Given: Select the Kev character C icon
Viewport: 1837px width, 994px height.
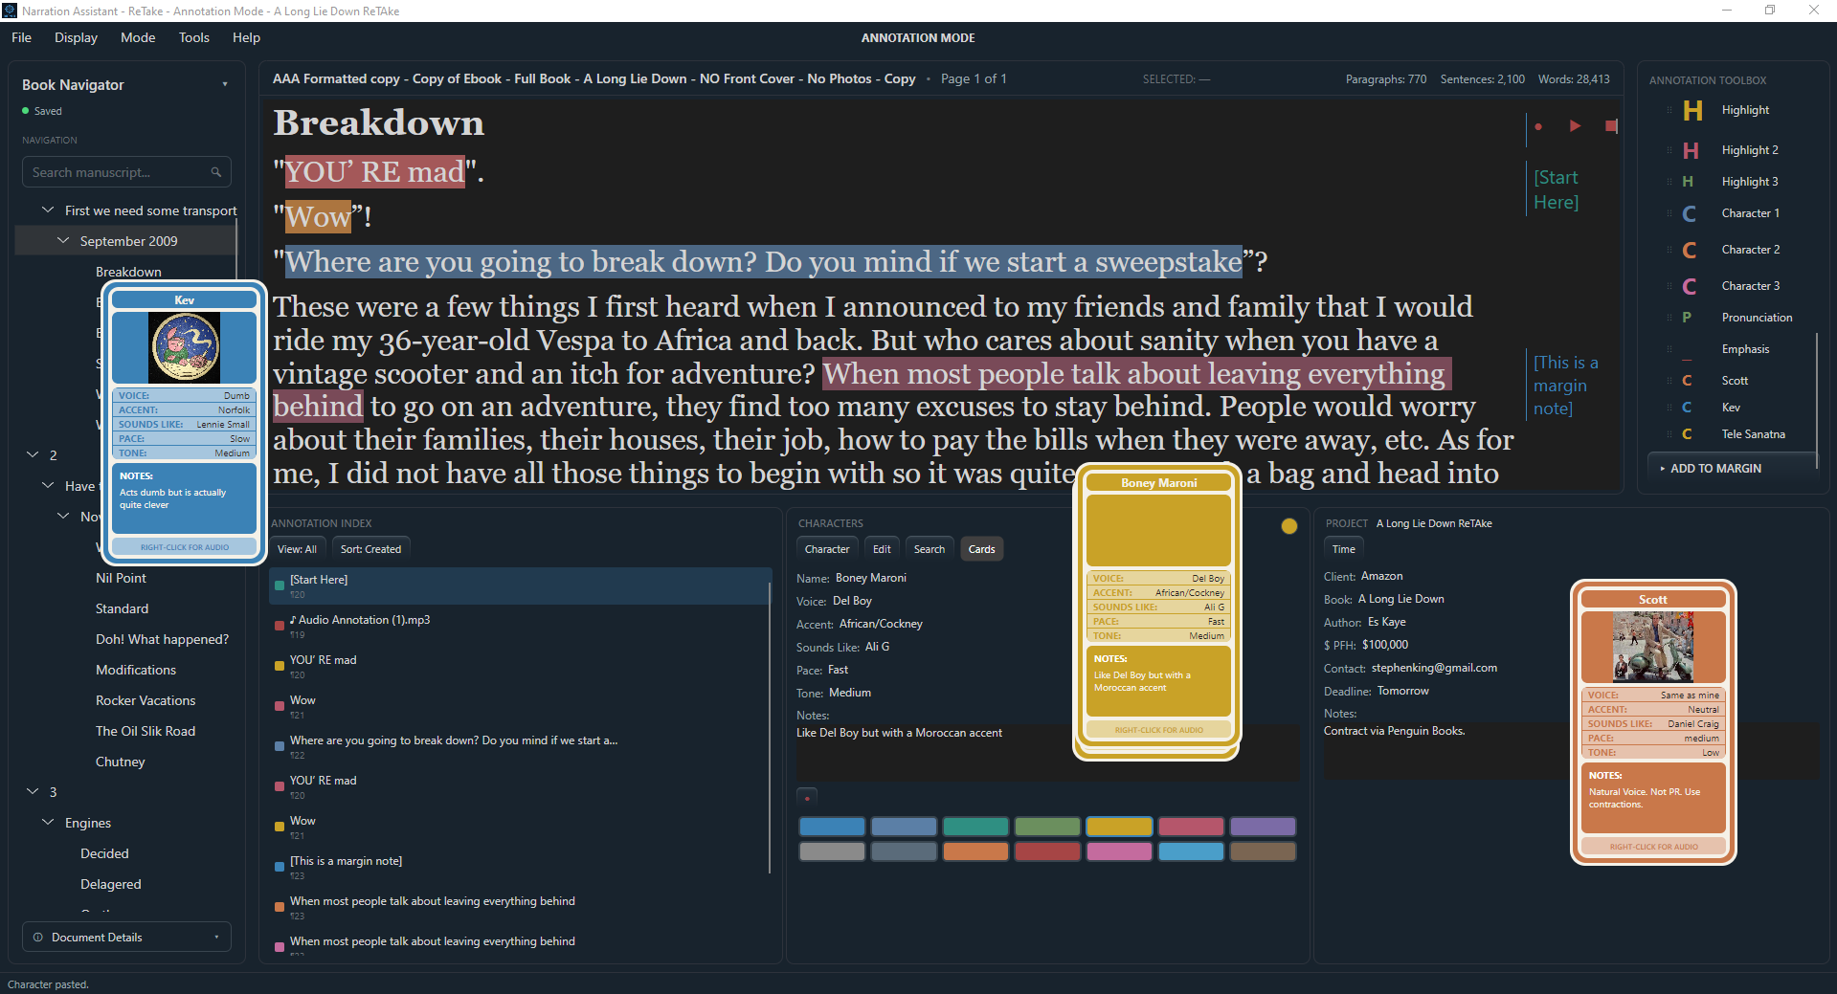Looking at the screenshot, I should coord(1687,408).
